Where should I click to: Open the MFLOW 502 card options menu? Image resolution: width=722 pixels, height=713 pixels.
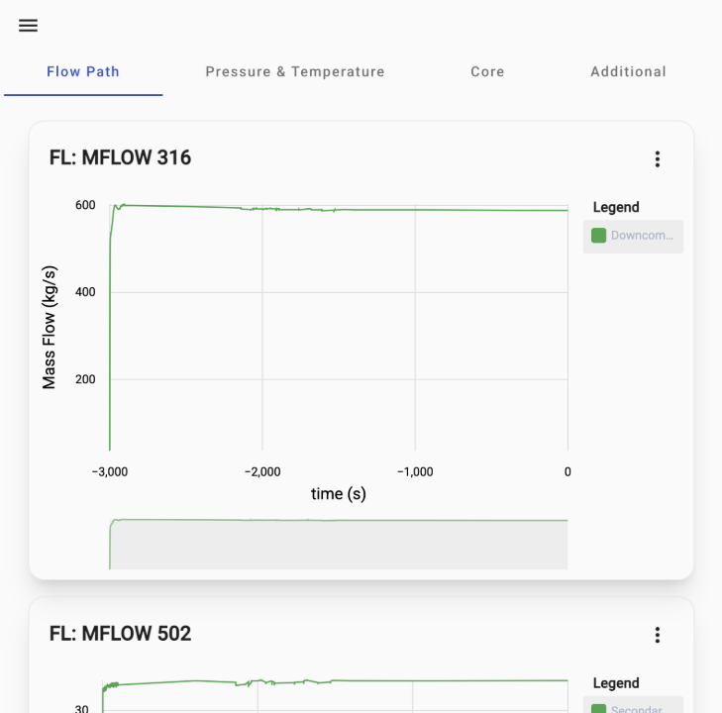pyautogui.click(x=657, y=635)
